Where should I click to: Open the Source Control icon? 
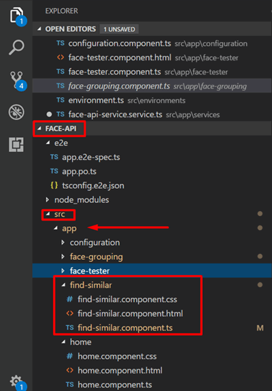(x=18, y=80)
